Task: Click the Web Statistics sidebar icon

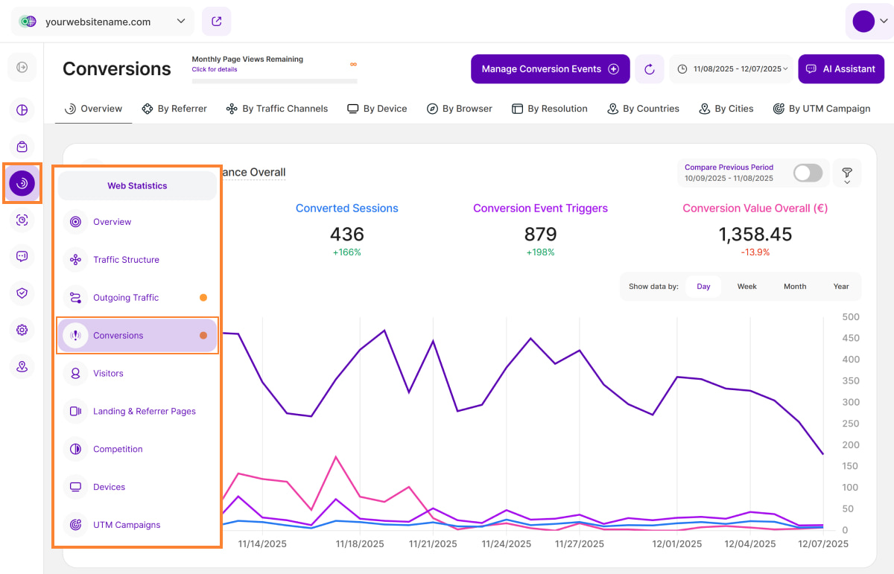Action: click(x=22, y=183)
